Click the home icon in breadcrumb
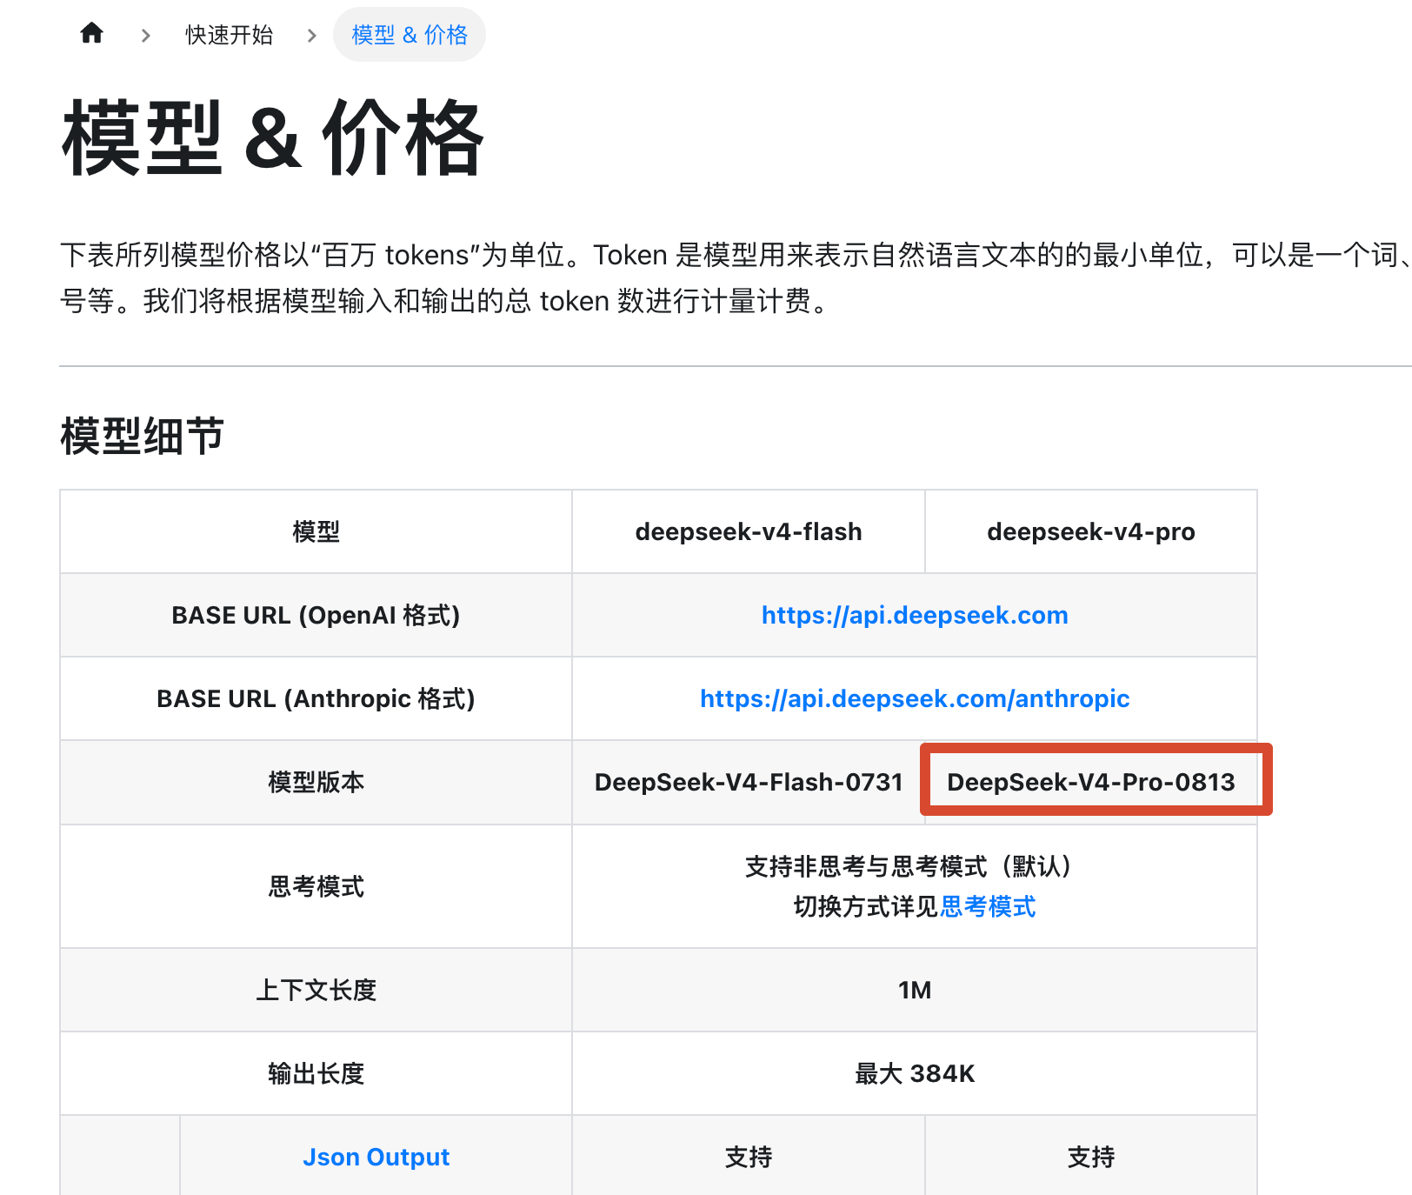This screenshot has width=1412, height=1195. [x=91, y=34]
